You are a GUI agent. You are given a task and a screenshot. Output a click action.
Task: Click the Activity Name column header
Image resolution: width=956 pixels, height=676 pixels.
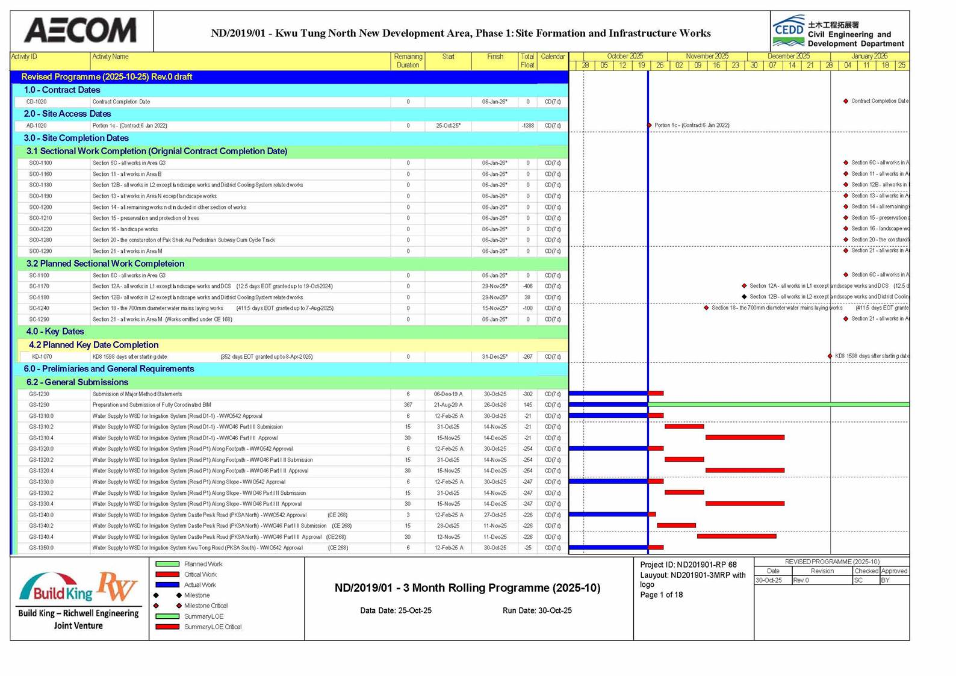(x=110, y=57)
